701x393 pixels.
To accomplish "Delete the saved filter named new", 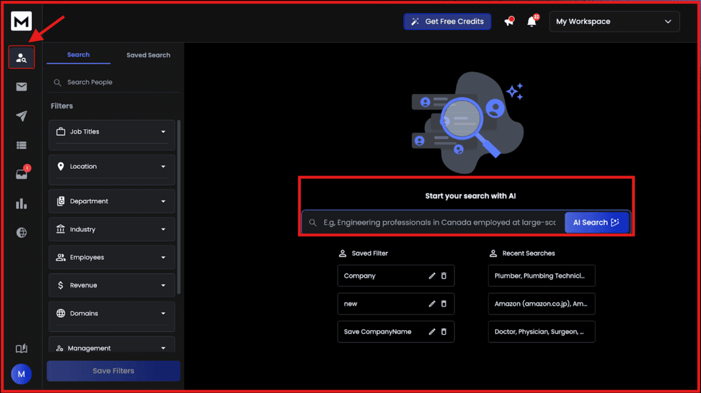I will pos(444,304).
